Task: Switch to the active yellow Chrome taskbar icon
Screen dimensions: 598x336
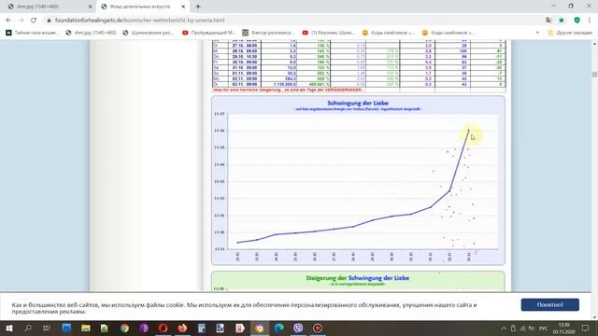Action: 260,328
